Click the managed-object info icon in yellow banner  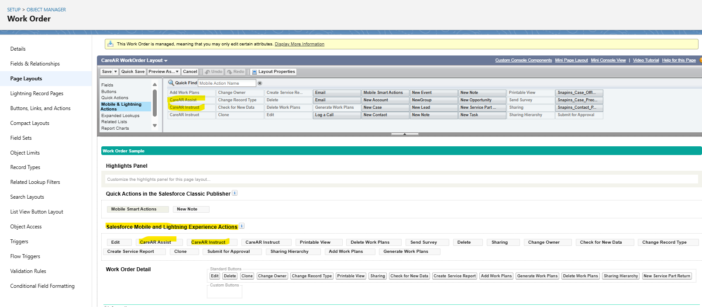(x=110, y=44)
